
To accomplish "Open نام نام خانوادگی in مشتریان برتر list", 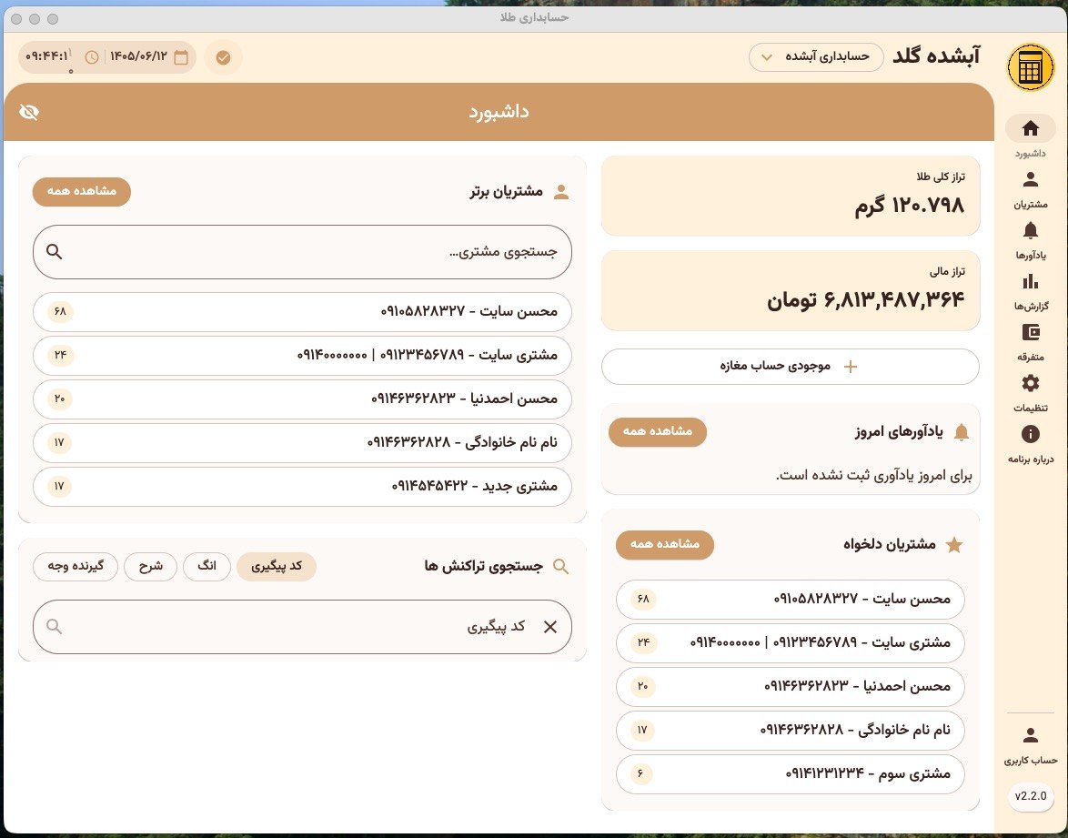I will [x=302, y=443].
